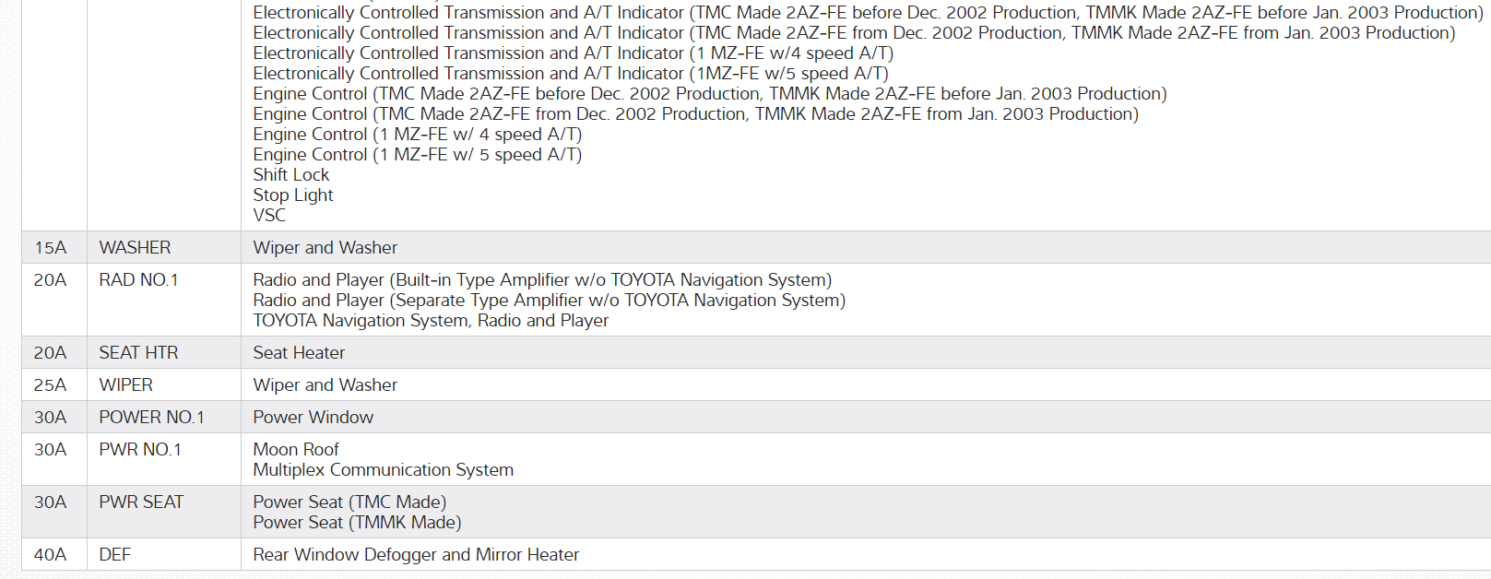Click the Shift Lock entry
Screen dimensions: 1491x579
pos(290,175)
